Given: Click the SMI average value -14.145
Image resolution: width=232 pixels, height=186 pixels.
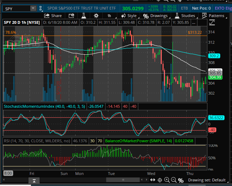Looking at the screenshot, I should pos(113,106).
